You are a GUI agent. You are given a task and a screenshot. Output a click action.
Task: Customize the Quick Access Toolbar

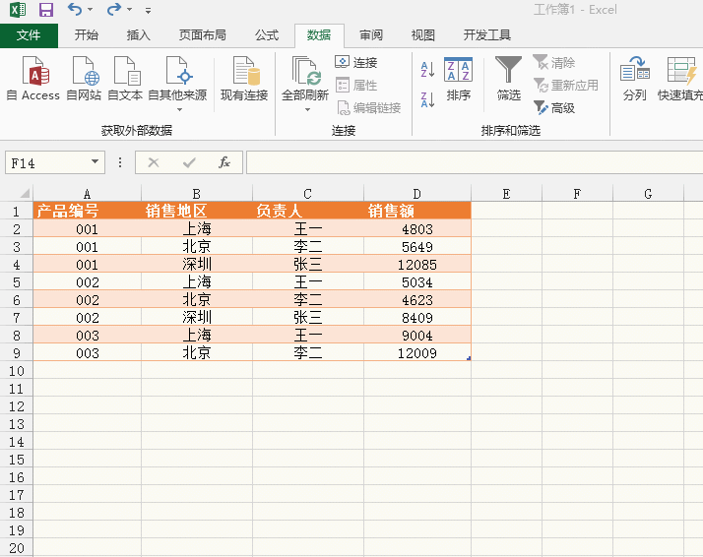tap(148, 10)
